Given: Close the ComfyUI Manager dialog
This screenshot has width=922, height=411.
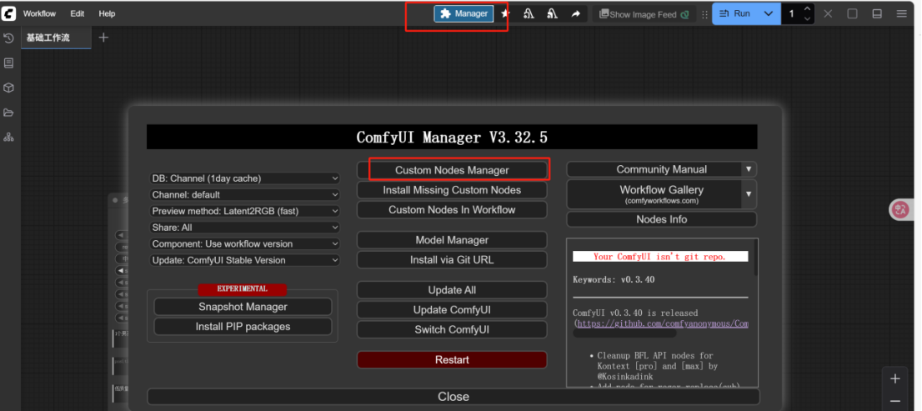Looking at the screenshot, I should [453, 397].
